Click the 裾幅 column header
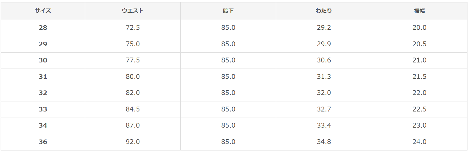The image size is (469, 152). pyautogui.click(x=419, y=11)
